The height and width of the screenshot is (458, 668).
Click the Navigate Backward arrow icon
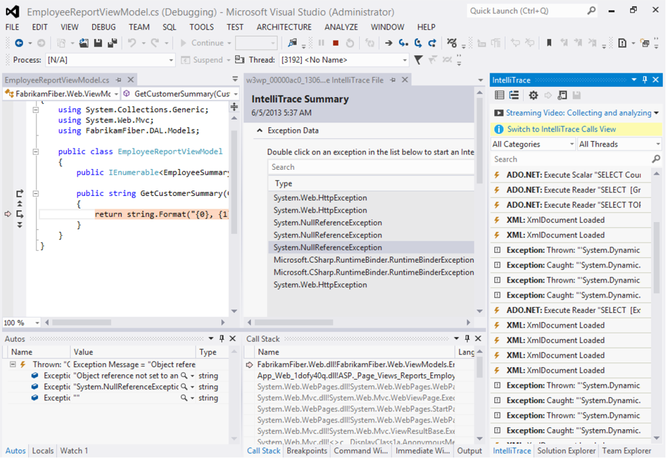[x=19, y=43]
